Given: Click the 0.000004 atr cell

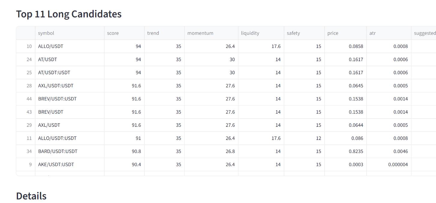Looking at the screenshot, I should point(389,164).
